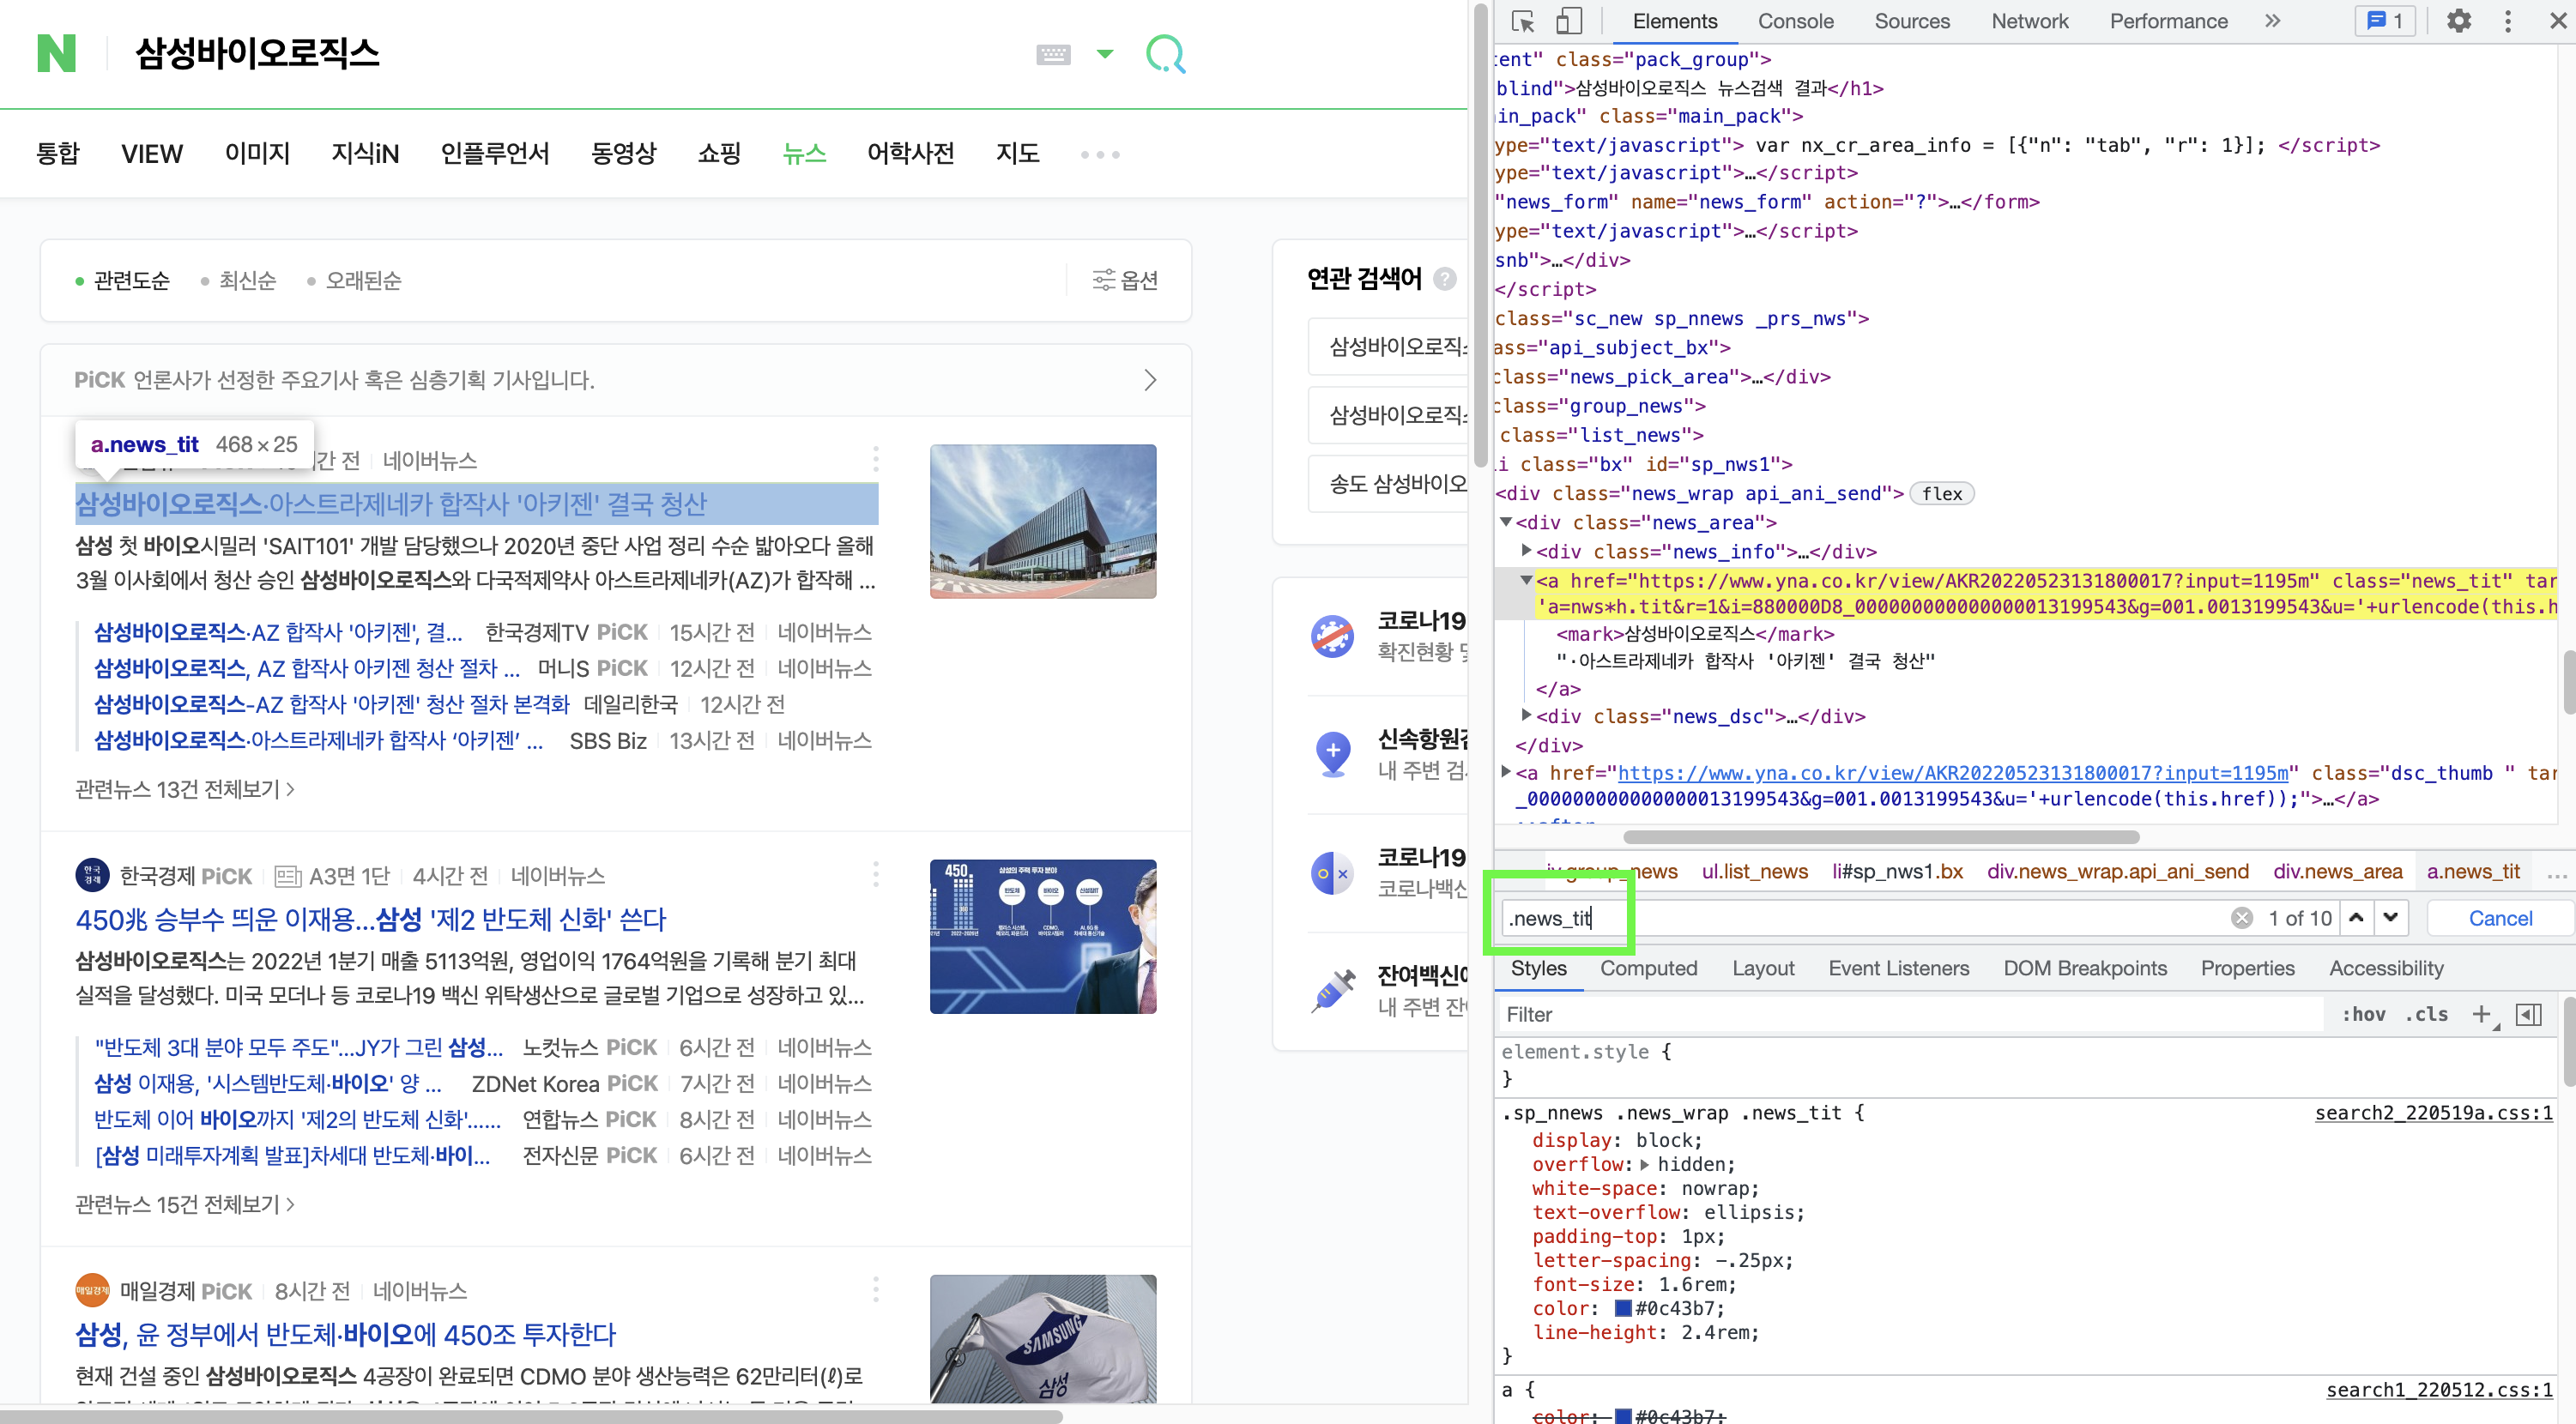Switch to the 이미지 tab
The height and width of the screenshot is (1424, 2576).
tap(257, 154)
